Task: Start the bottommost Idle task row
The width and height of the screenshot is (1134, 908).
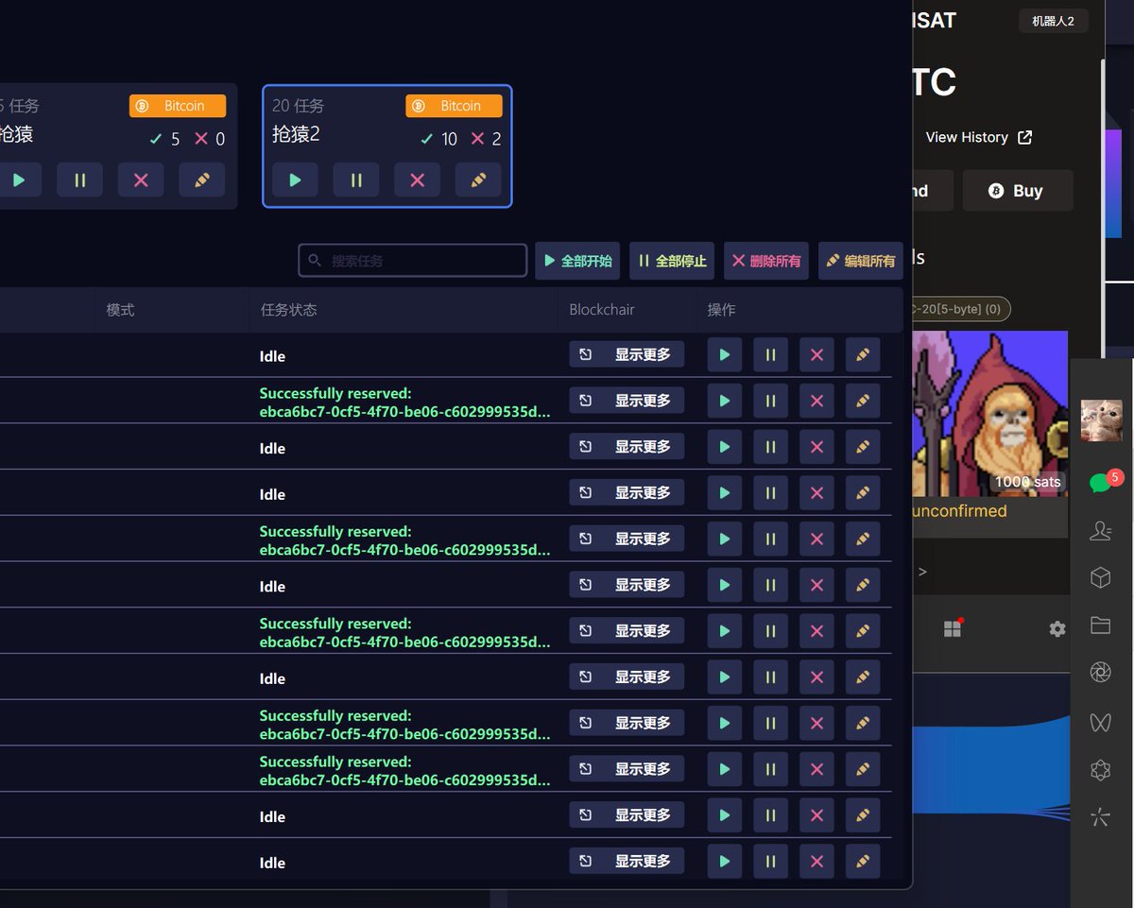Action: pyautogui.click(x=725, y=862)
